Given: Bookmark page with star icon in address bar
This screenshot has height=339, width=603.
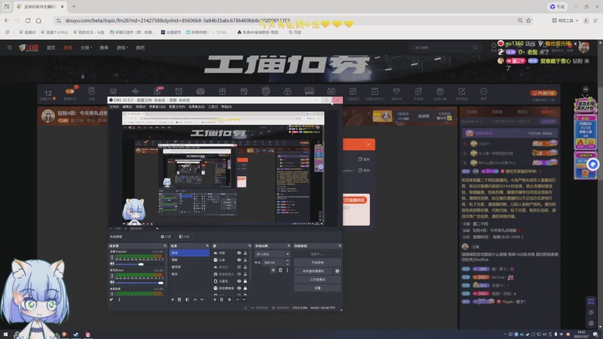Looking at the screenshot, I should pyautogui.click(x=528, y=20).
